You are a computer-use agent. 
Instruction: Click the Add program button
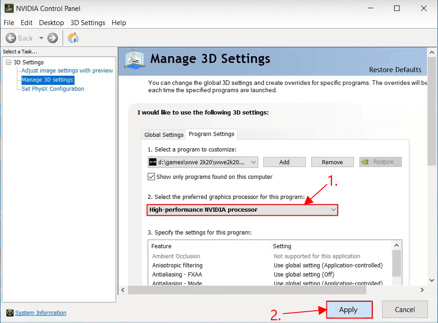click(284, 162)
